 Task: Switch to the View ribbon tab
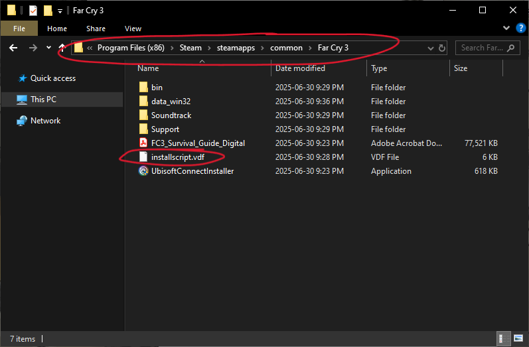(x=133, y=29)
